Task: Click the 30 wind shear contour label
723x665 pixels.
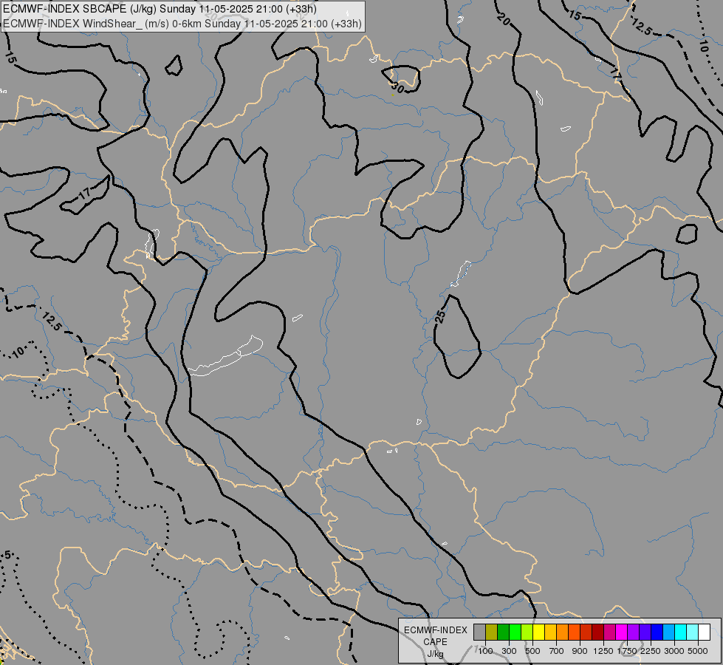Action: (x=397, y=87)
